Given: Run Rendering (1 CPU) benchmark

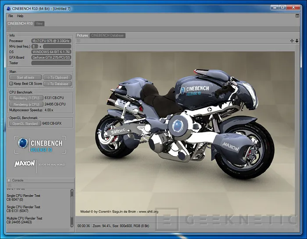Looking at the screenshot, I should click(x=26, y=98).
